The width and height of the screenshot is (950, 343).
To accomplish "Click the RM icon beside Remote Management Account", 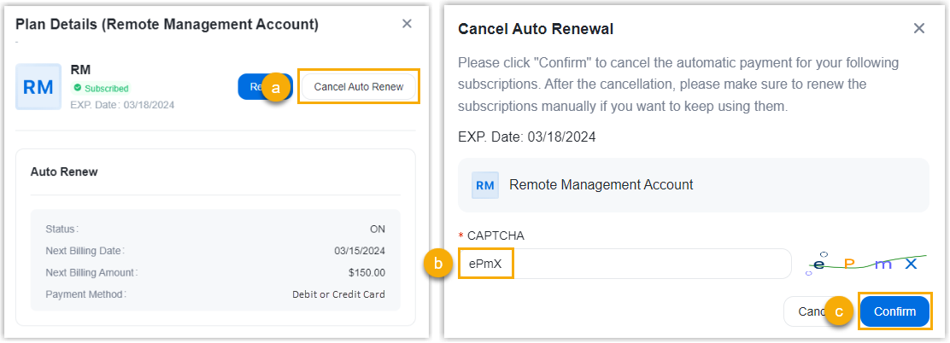I will 485,184.
